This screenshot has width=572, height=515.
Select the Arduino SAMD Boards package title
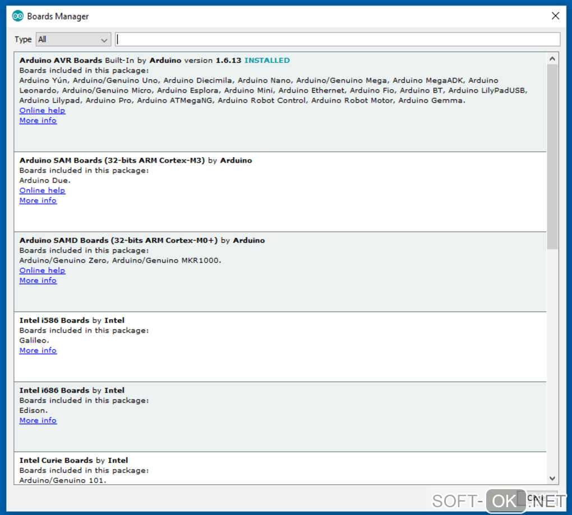[118, 240]
